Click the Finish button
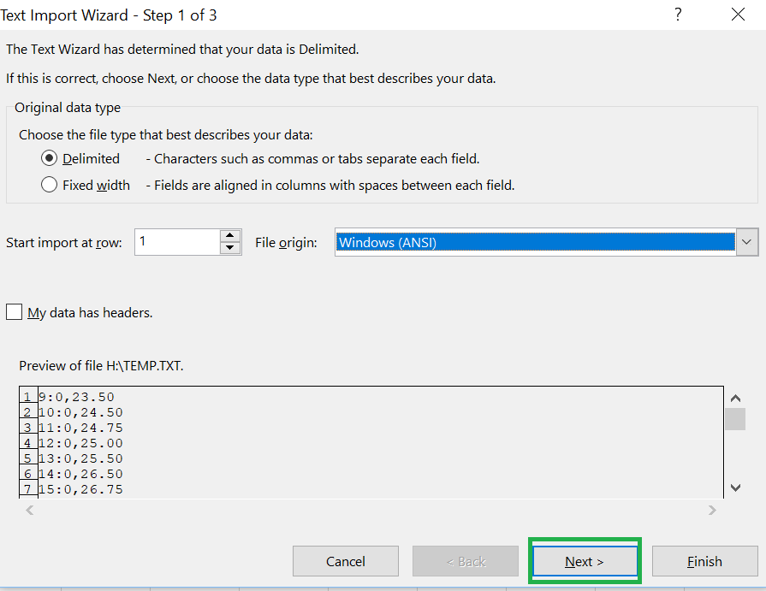Screen dimensions: 766x591 [x=704, y=561]
